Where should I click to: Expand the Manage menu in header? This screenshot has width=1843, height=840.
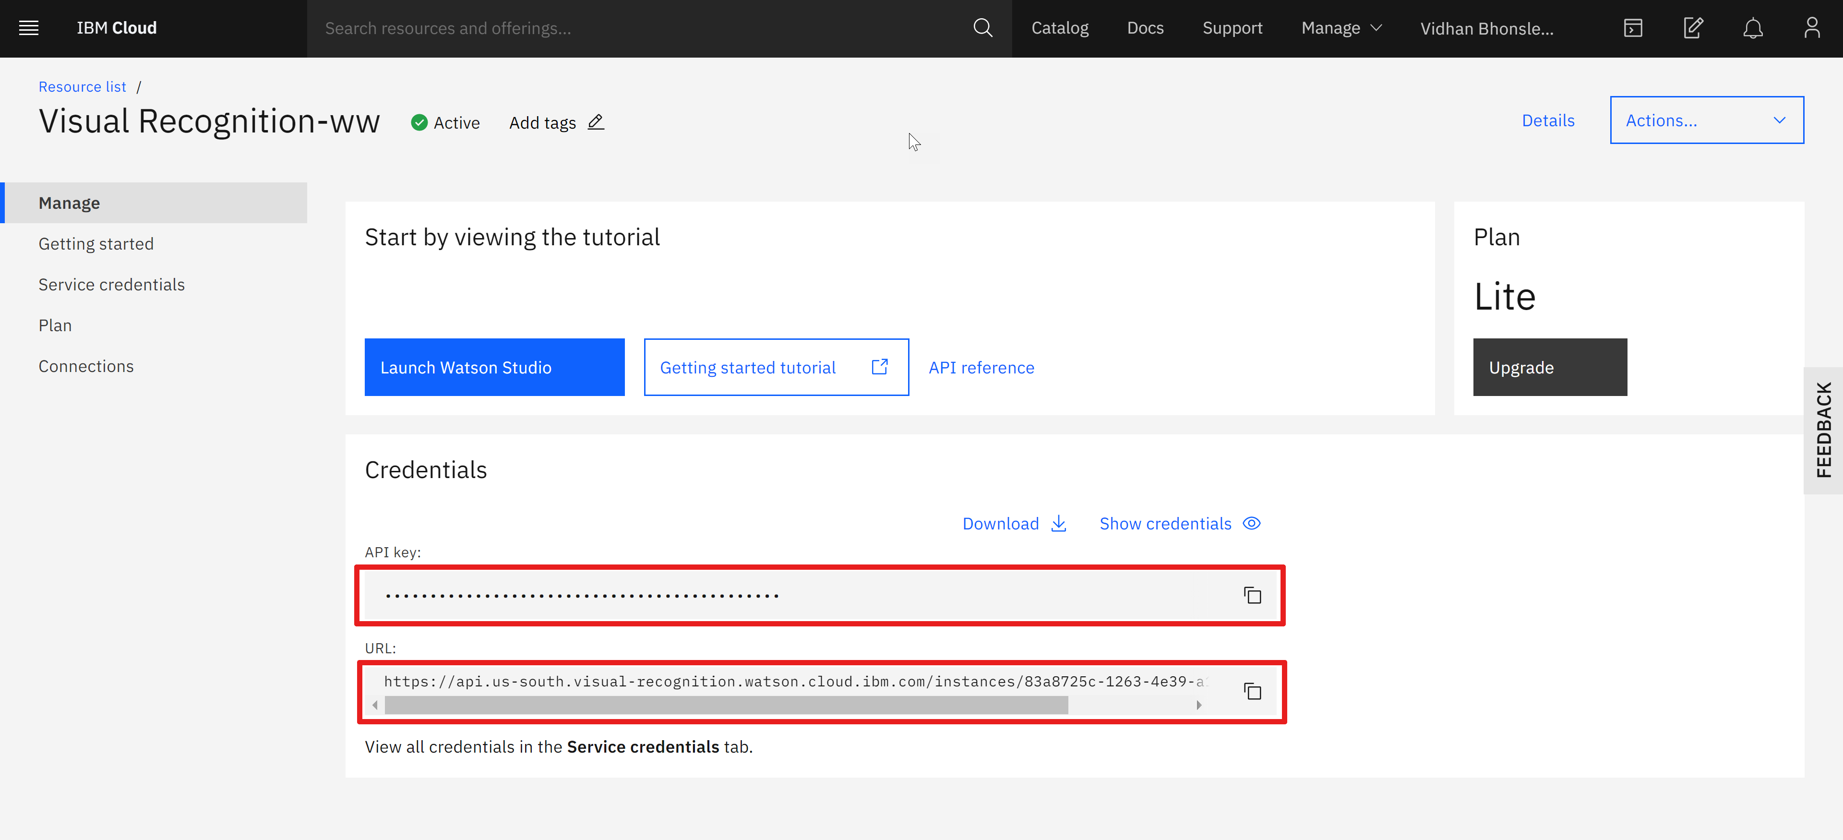pos(1341,28)
